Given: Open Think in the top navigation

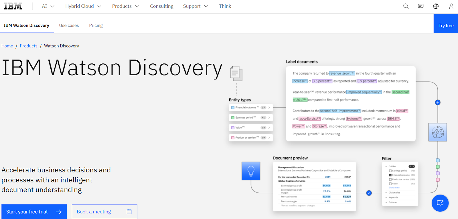Looking at the screenshot, I should pos(225,6).
